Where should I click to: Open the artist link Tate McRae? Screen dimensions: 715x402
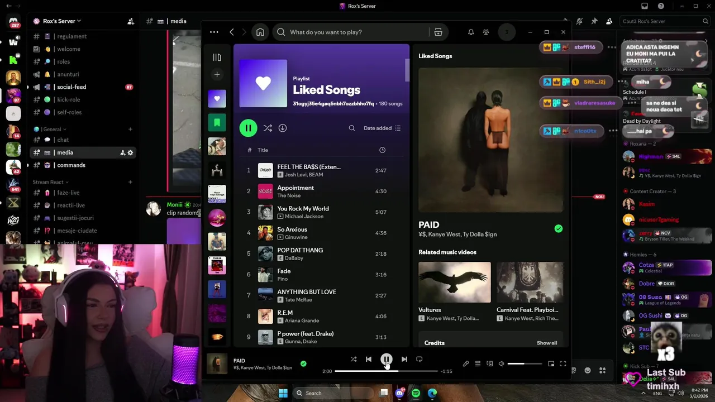coord(298,300)
